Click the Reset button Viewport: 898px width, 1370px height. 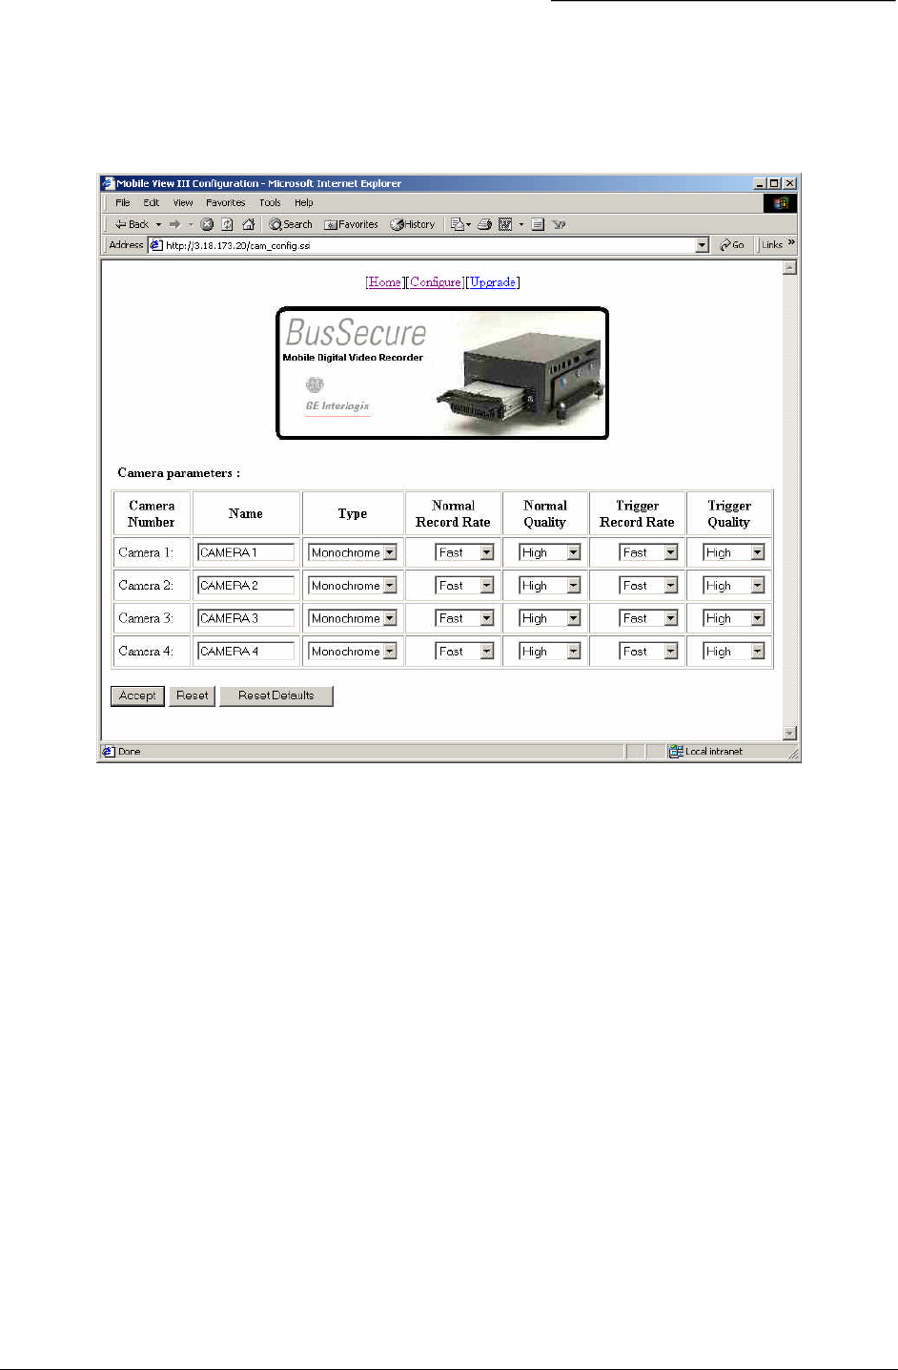[x=192, y=695]
